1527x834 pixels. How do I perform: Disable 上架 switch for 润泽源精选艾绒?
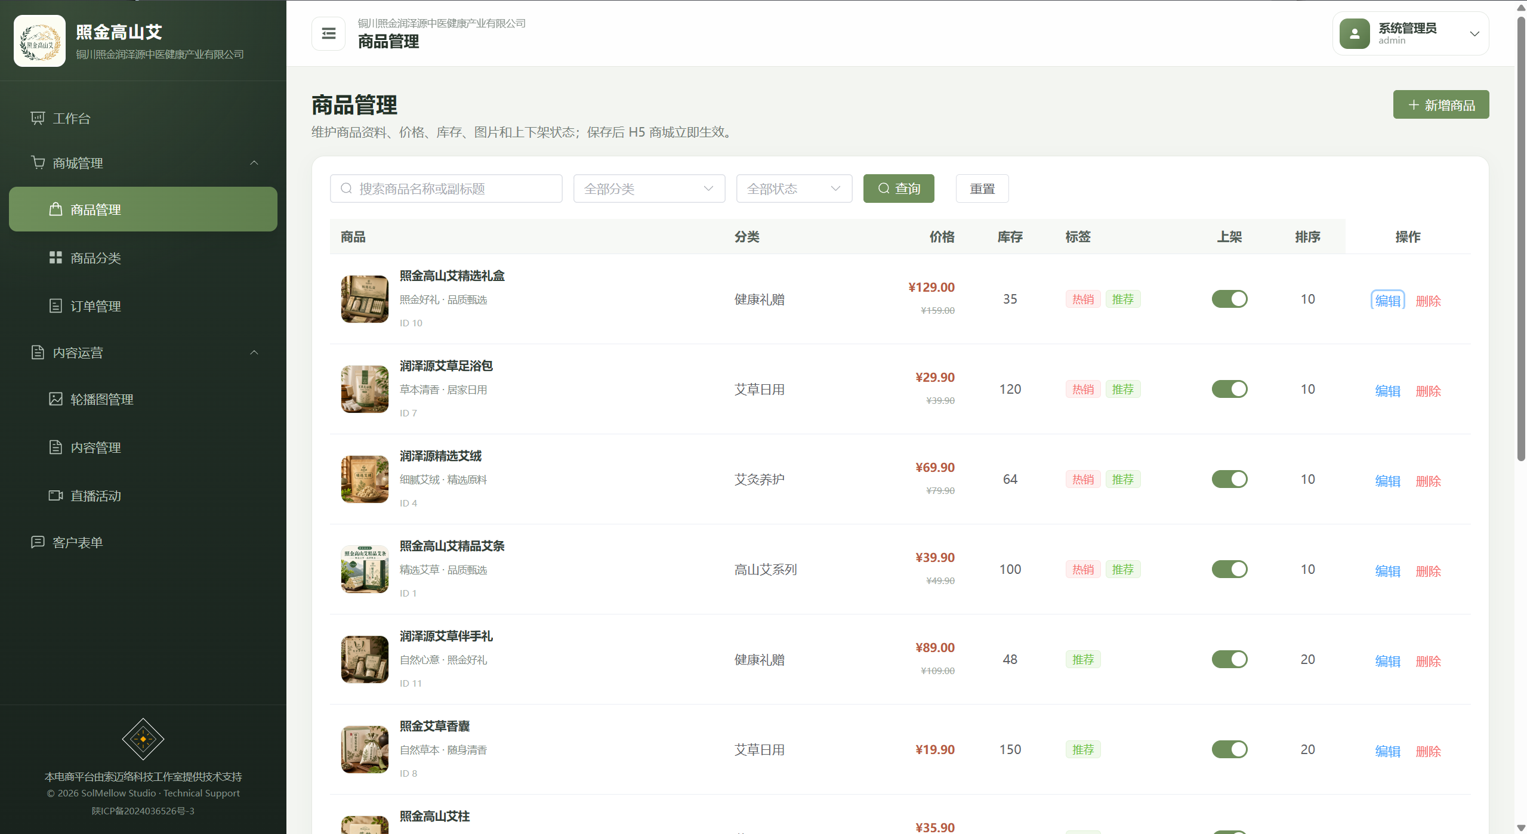pyautogui.click(x=1229, y=479)
